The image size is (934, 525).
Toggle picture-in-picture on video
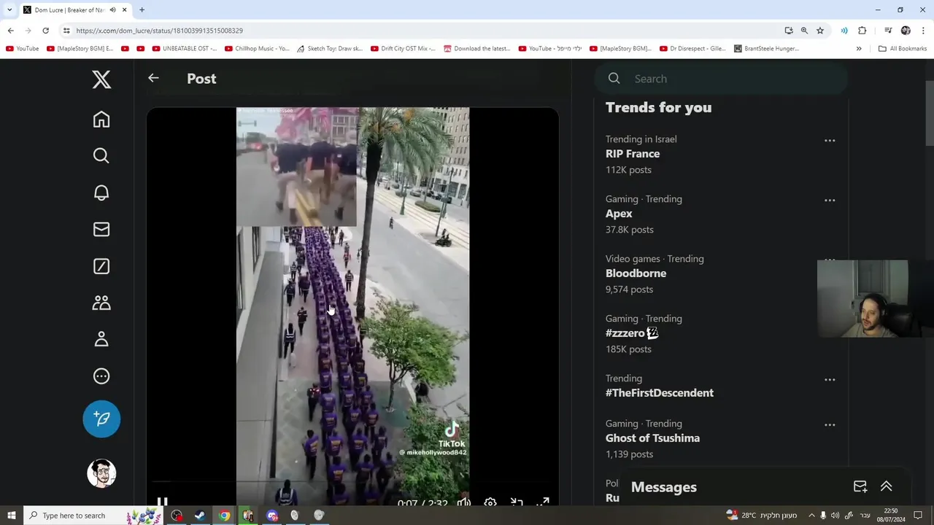pos(517,502)
